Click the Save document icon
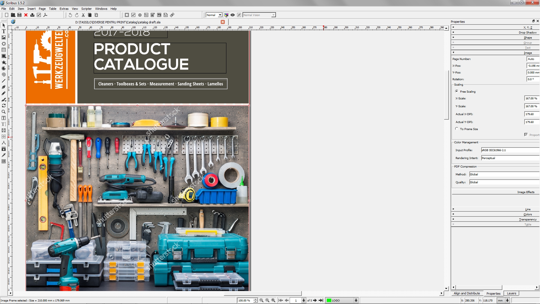Image resolution: width=540 pixels, height=304 pixels. pos(19,15)
